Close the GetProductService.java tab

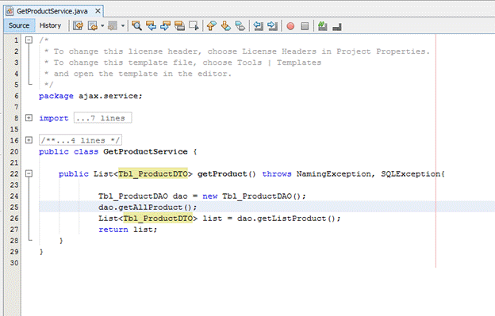click(98, 11)
